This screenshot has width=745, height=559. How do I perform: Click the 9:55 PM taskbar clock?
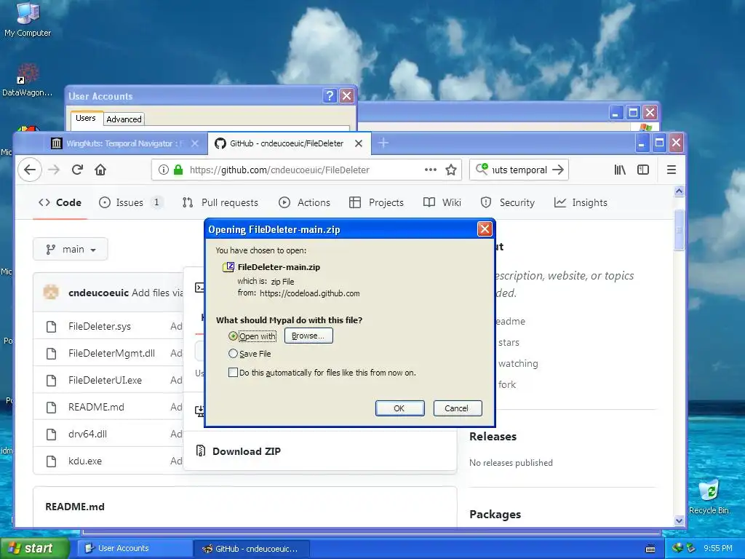click(717, 548)
